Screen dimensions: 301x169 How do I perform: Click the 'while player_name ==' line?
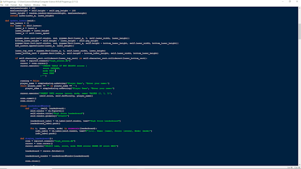(x=48, y=86)
